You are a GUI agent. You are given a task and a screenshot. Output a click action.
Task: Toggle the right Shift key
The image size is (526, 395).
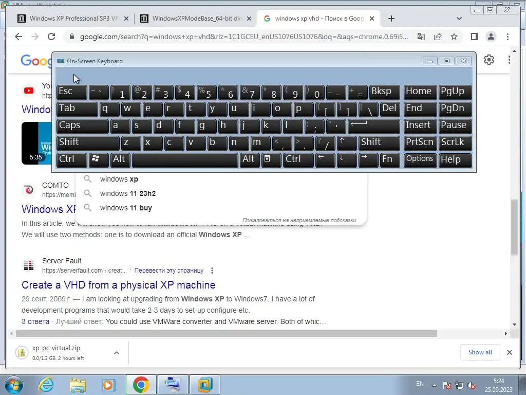(380, 142)
